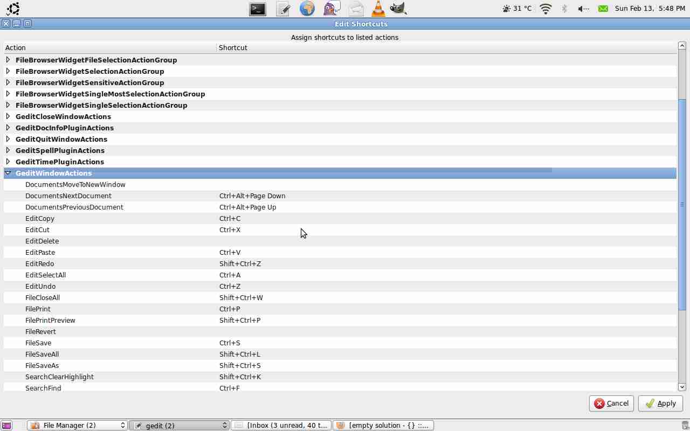
Task: Open the clock showing Sun Feb 13
Action: (650, 9)
